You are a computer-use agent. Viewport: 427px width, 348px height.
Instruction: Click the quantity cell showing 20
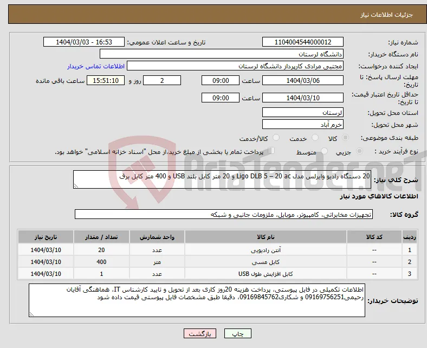(x=101, y=250)
